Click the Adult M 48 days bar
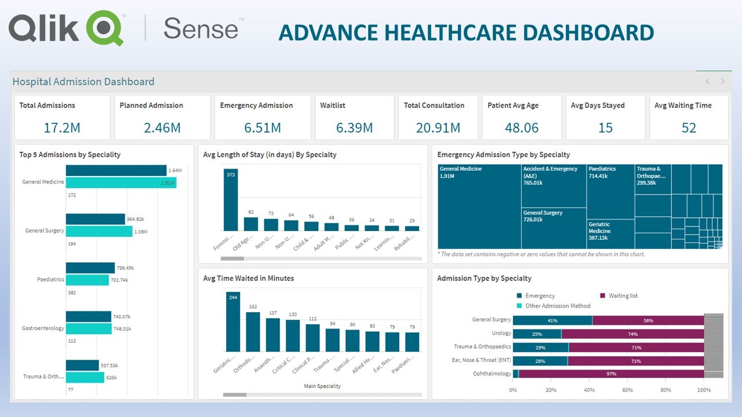The image size is (742, 417). click(x=332, y=227)
